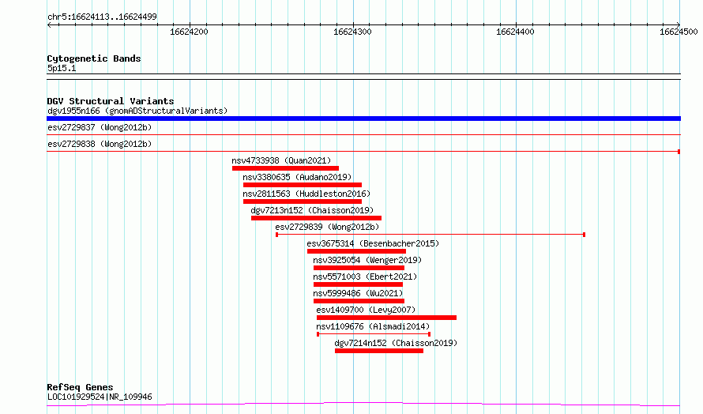The height and width of the screenshot is (414, 703).
Task: Select the nsv1109676 (Alsmadi2014) variant line
Action: 374,334
